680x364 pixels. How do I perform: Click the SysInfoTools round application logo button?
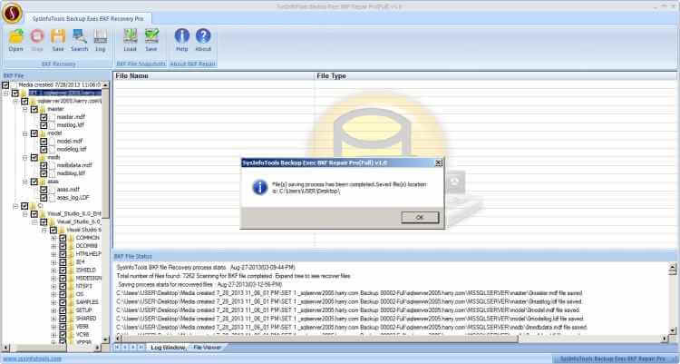point(12,13)
